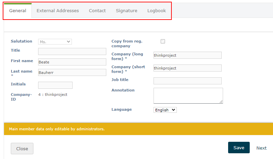Click the Initials text box
The height and width of the screenshot is (159, 273).
coord(55,85)
